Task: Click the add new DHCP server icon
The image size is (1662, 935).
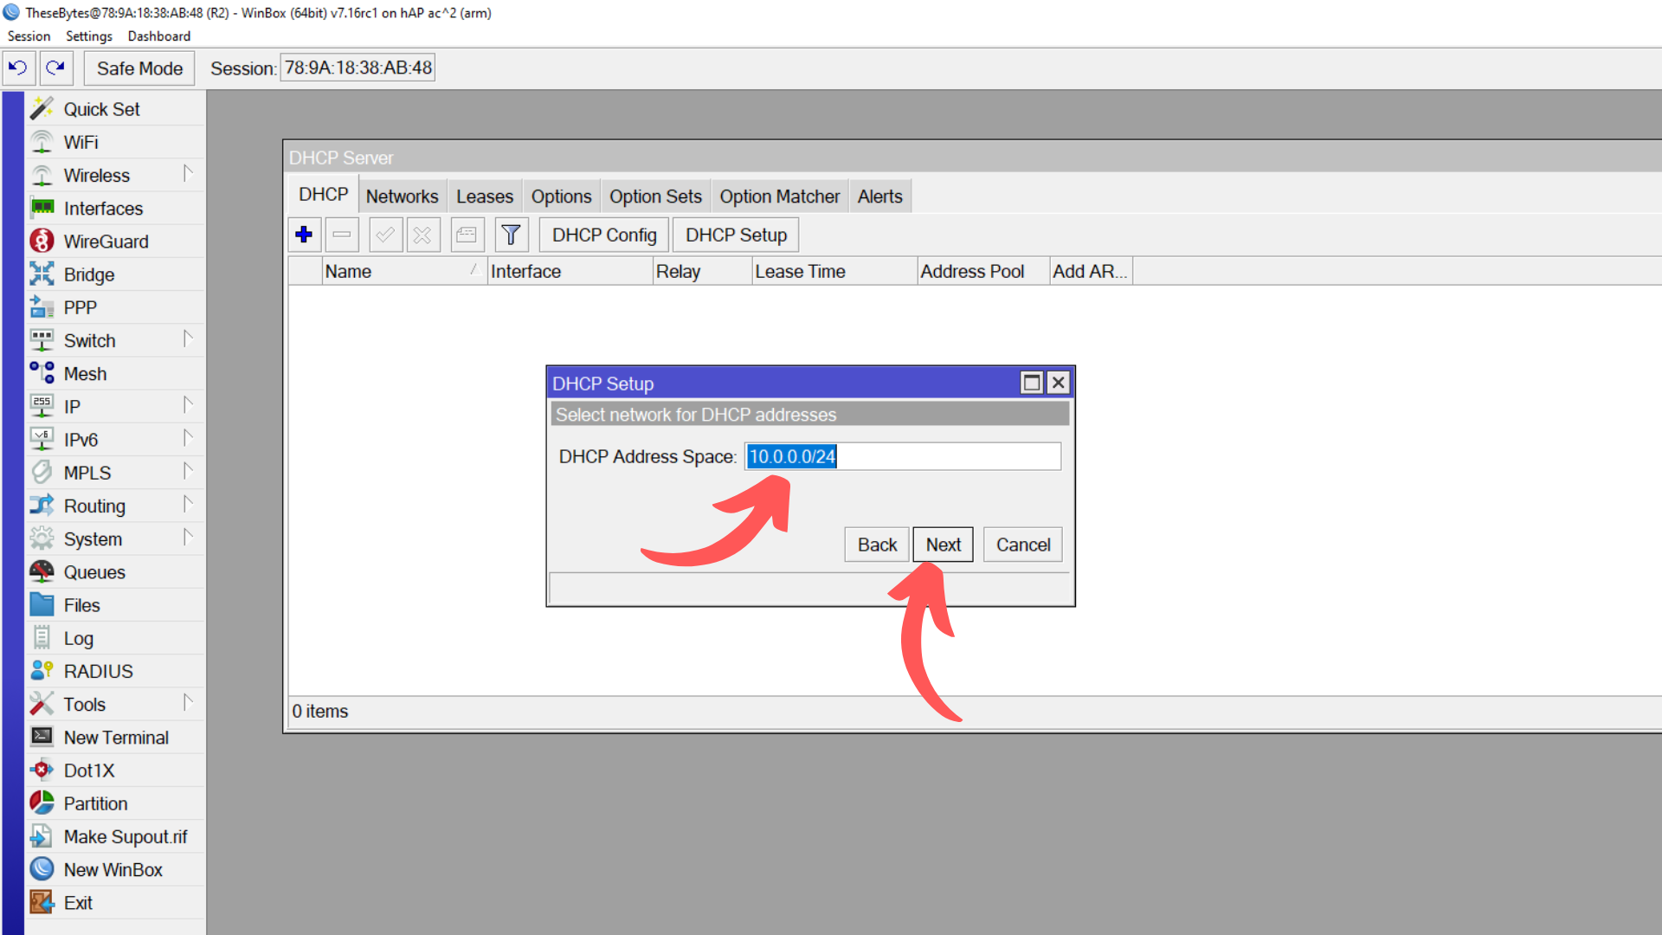Action: (x=304, y=234)
